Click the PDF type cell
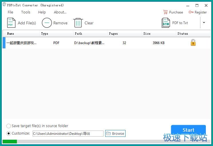213x146 pixels. pyautogui.click(x=56, y=43)
